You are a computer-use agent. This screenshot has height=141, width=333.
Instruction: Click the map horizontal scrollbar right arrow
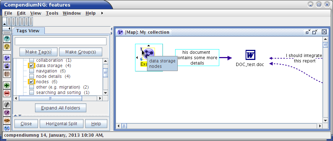(320, 126)
